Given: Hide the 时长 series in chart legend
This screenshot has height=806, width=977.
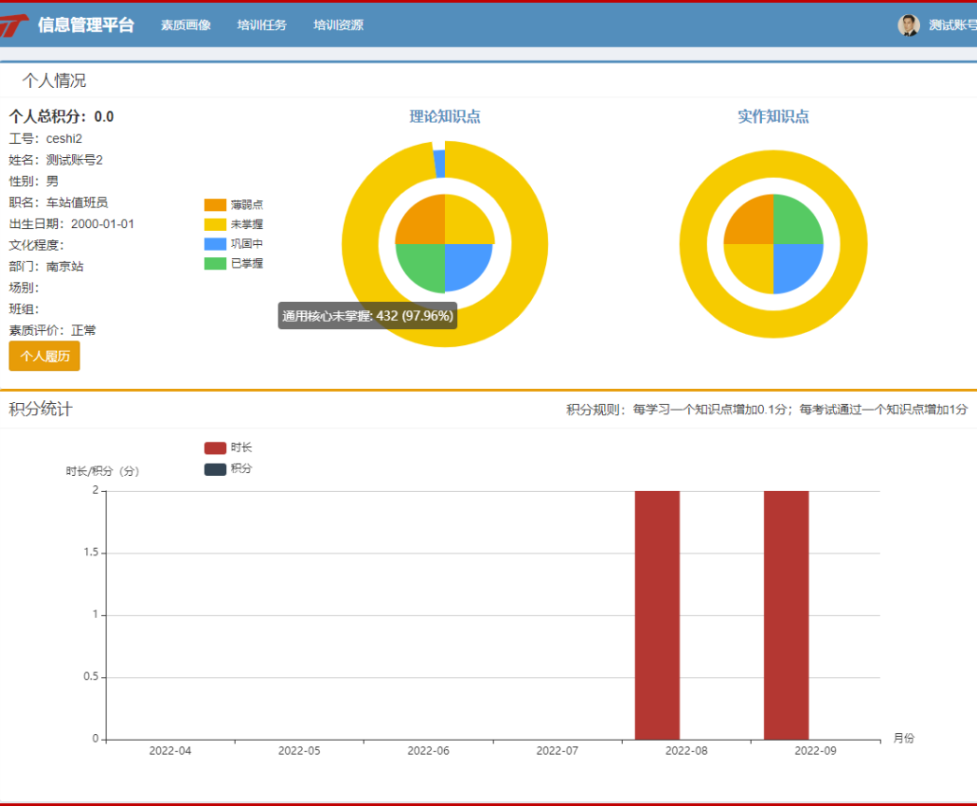Looking at the screenshot, I should (228, 448).
